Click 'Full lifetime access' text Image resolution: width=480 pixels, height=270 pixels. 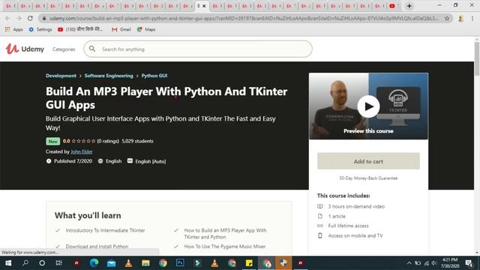[x=348, y=226]
